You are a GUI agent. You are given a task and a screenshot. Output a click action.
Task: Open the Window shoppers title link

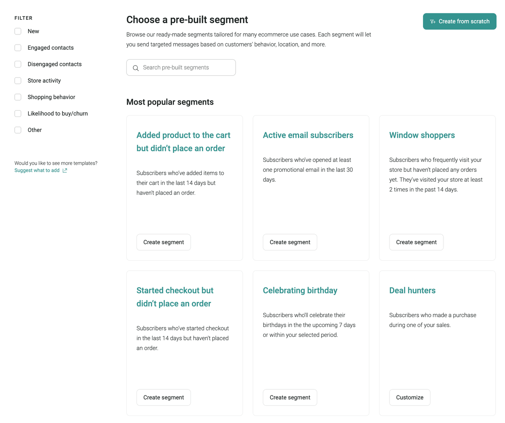[422, 135]
